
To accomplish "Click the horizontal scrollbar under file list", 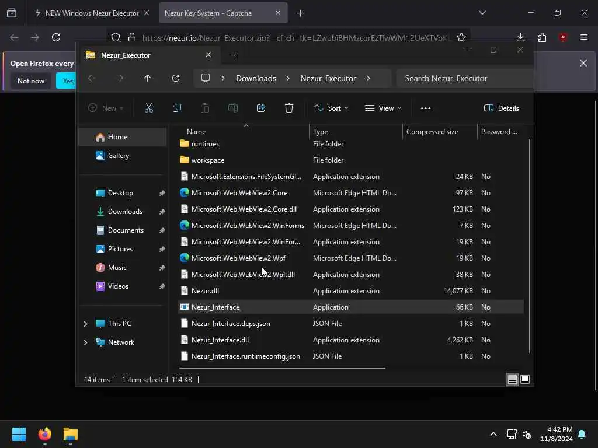I will click(282, 368).
